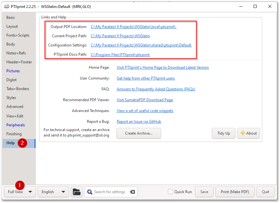Report an Issue via GitHub
Image resolution: width=280 pixels, height=203 pixels.
pyautogui.click(x=139, y=121)
